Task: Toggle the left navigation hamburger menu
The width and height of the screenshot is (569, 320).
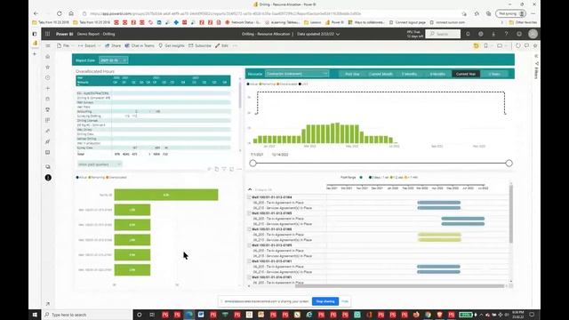Action: pos(47,45)
